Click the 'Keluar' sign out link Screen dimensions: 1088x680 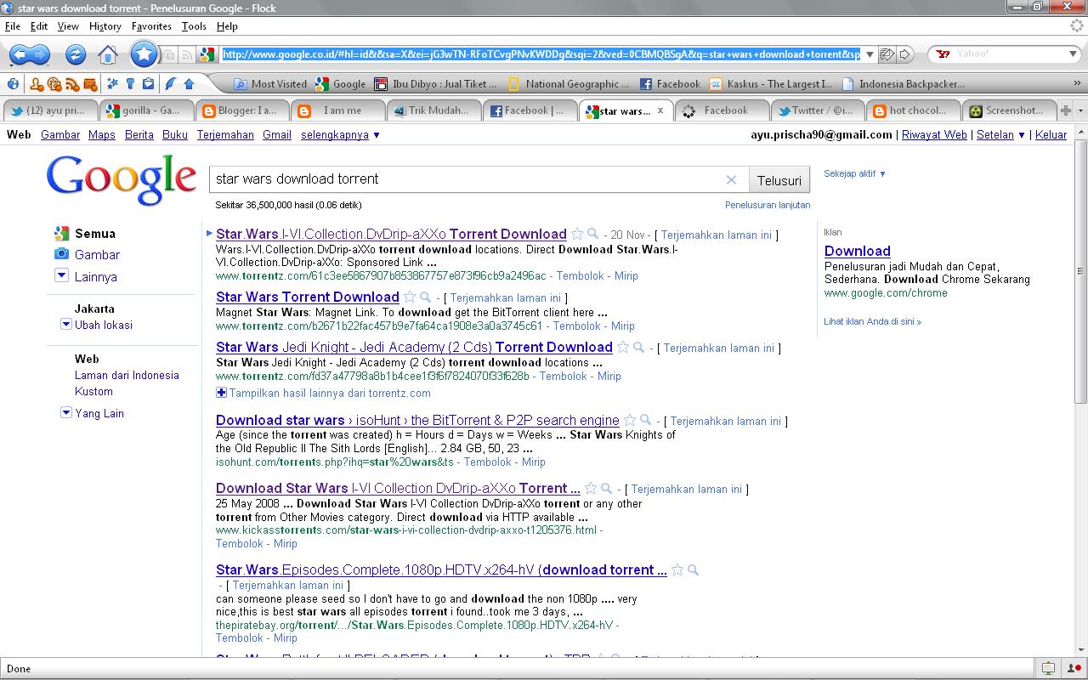point(1051,134)
